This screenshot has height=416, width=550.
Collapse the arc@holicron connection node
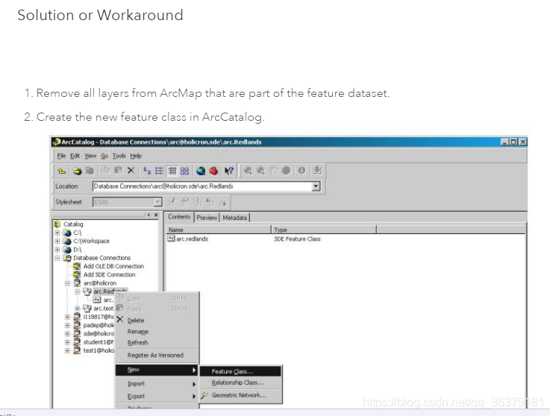pyautogui.click(x=67, y=283)
